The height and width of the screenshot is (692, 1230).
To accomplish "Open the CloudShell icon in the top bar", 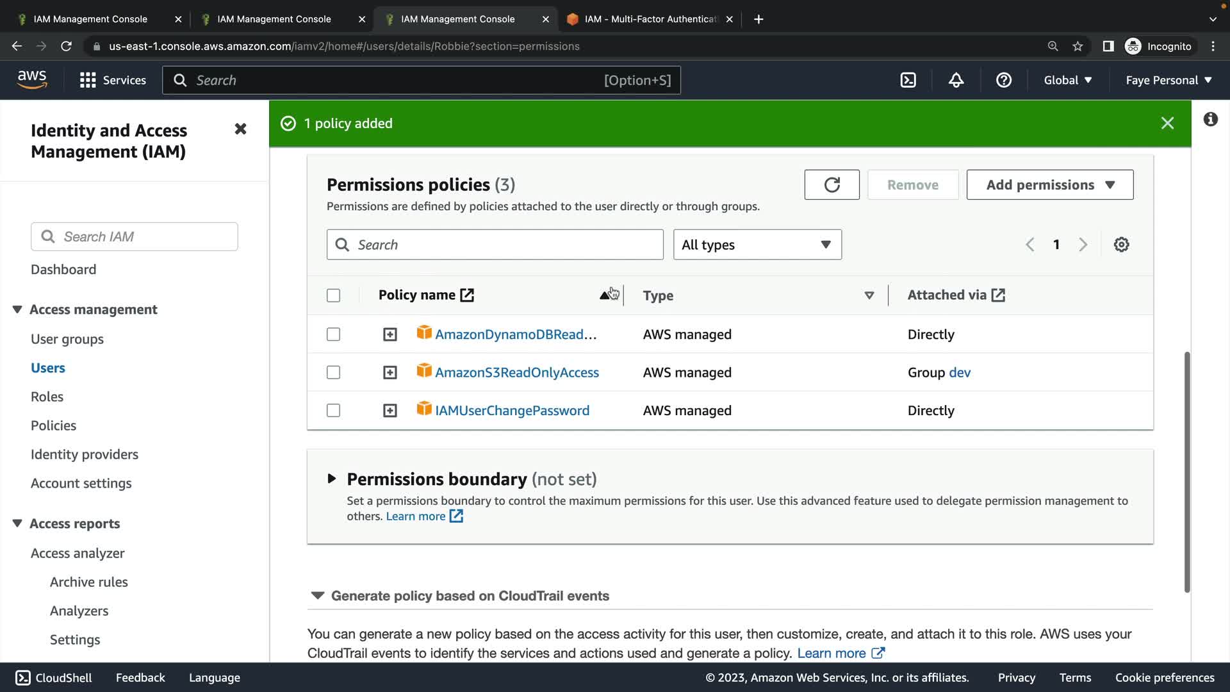I will pos(908,80).
